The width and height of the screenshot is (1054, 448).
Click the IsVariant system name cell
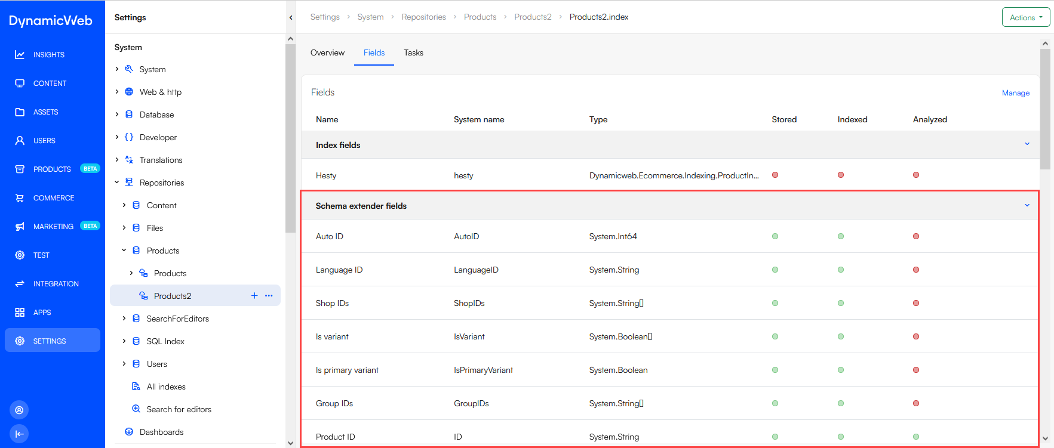[469, 336]
